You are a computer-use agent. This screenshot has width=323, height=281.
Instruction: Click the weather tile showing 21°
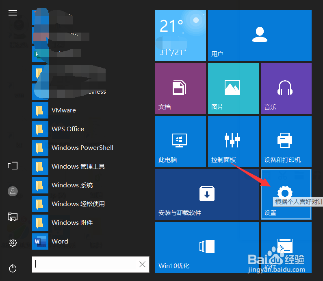tap(180, 35)
